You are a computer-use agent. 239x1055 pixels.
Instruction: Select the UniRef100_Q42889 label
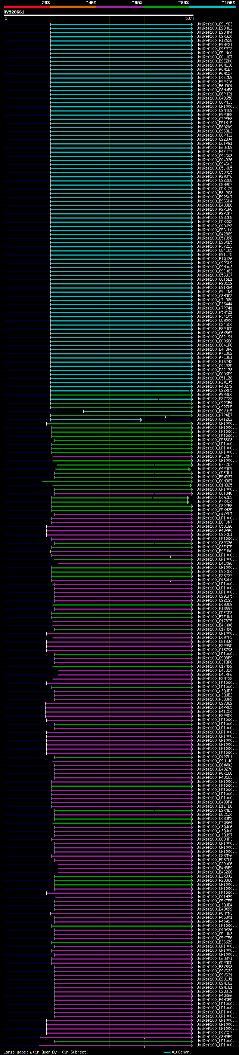(x=214, y=234)
